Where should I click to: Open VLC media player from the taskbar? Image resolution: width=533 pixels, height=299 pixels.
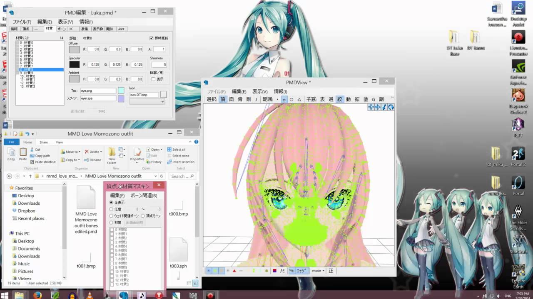90,295
